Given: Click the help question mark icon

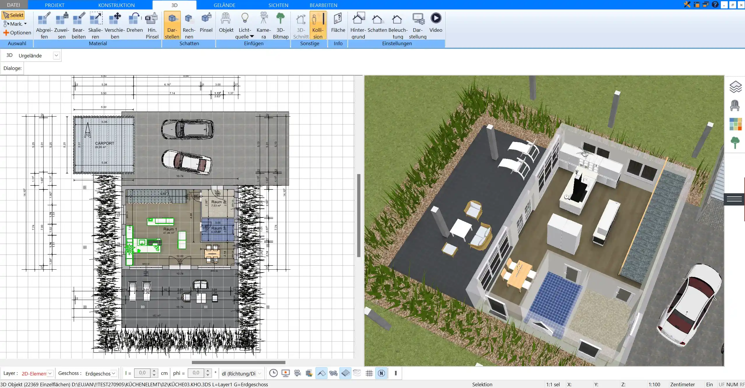Looking at the screenshot, I should (715, 4).
